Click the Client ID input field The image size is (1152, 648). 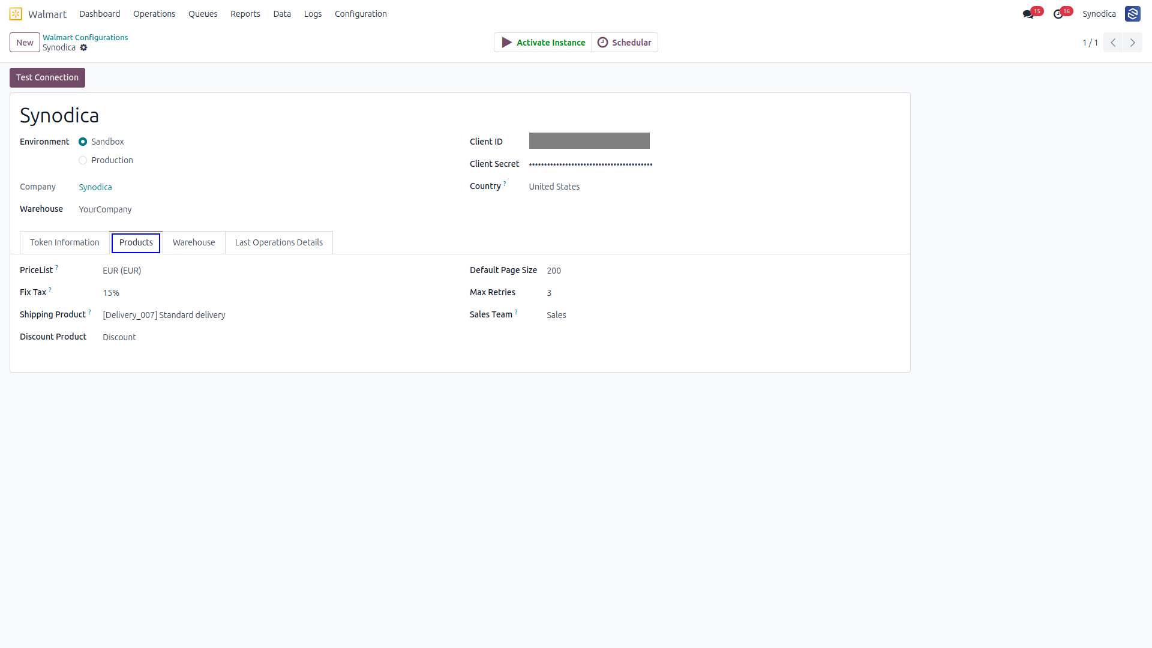(589, 141)
